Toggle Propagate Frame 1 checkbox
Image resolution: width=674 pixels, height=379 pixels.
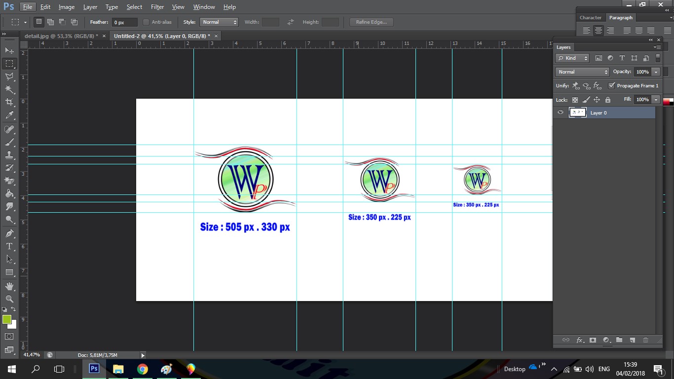(612, 85)
